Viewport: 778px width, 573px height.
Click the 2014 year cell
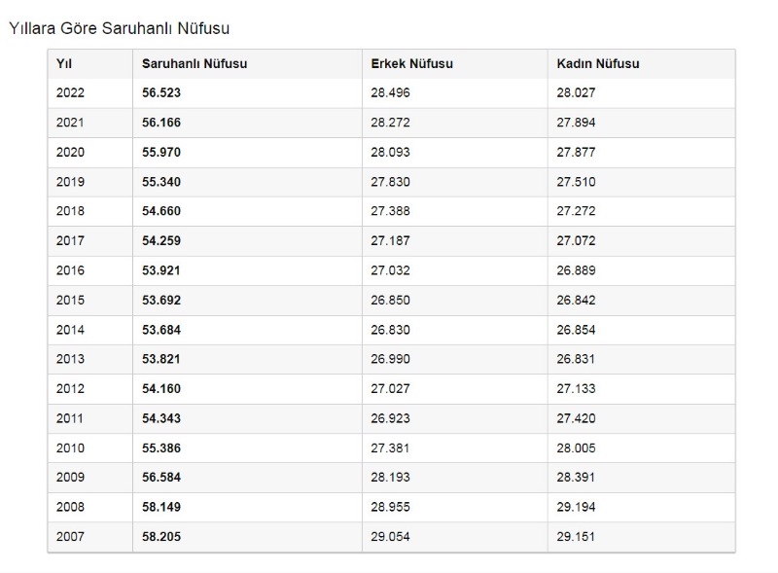70,330
